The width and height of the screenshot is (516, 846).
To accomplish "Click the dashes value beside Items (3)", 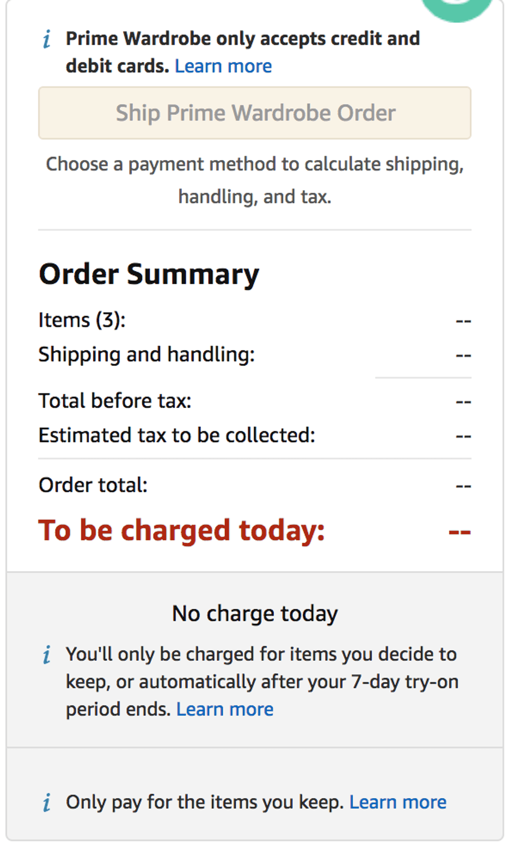I will pos(463,321).
